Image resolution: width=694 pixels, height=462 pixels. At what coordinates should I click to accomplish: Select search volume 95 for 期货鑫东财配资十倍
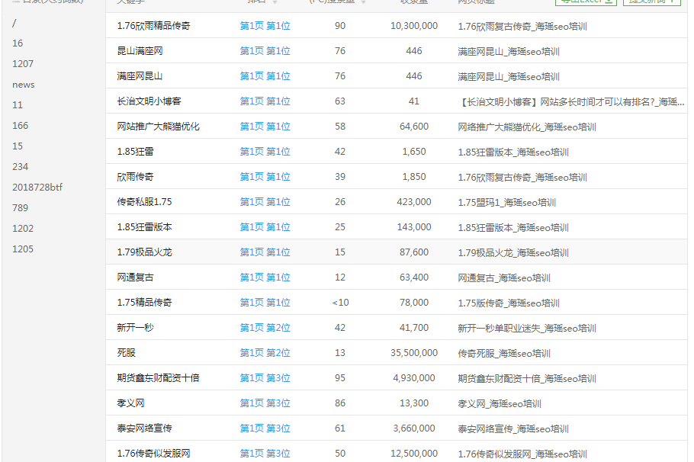pos(340,378)
